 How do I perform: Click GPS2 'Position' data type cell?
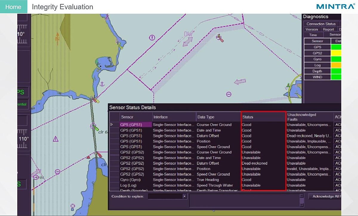[x=218, y=169]
